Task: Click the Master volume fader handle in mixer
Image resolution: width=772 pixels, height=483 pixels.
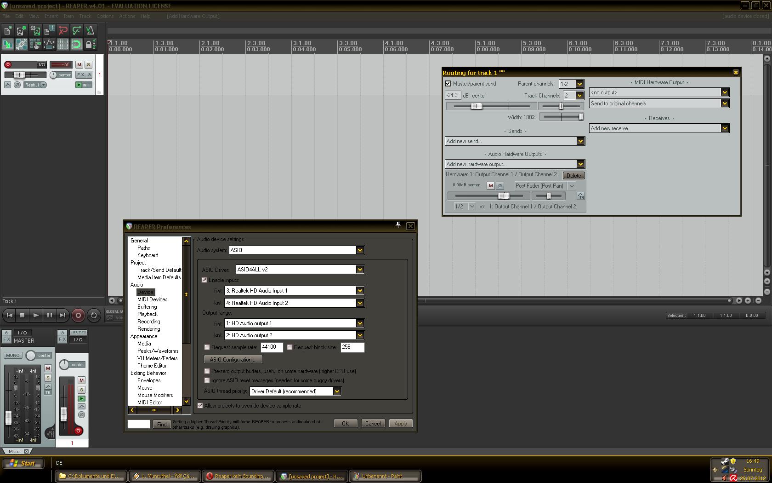Action: click(x=8, y=418)
